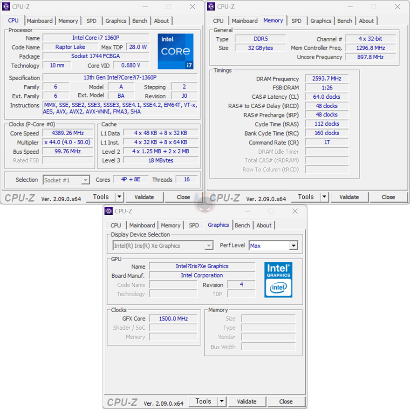Screen dimensions: 410x409
Task: Select About tab in Memory window
Action: 366,21
